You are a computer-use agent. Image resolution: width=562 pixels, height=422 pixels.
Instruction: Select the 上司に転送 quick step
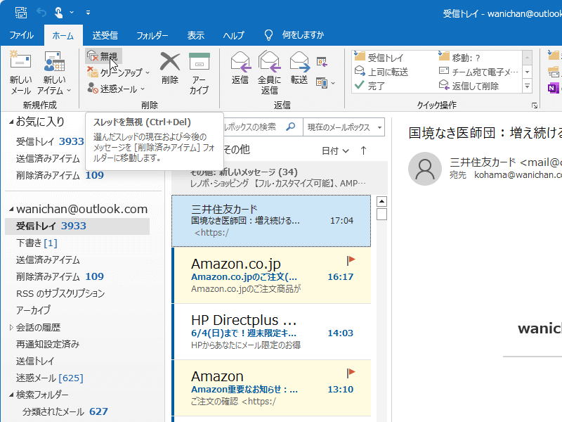click(381, 72)
